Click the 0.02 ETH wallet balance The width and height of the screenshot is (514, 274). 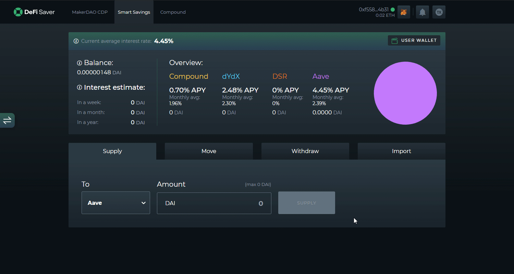[385, 15]
